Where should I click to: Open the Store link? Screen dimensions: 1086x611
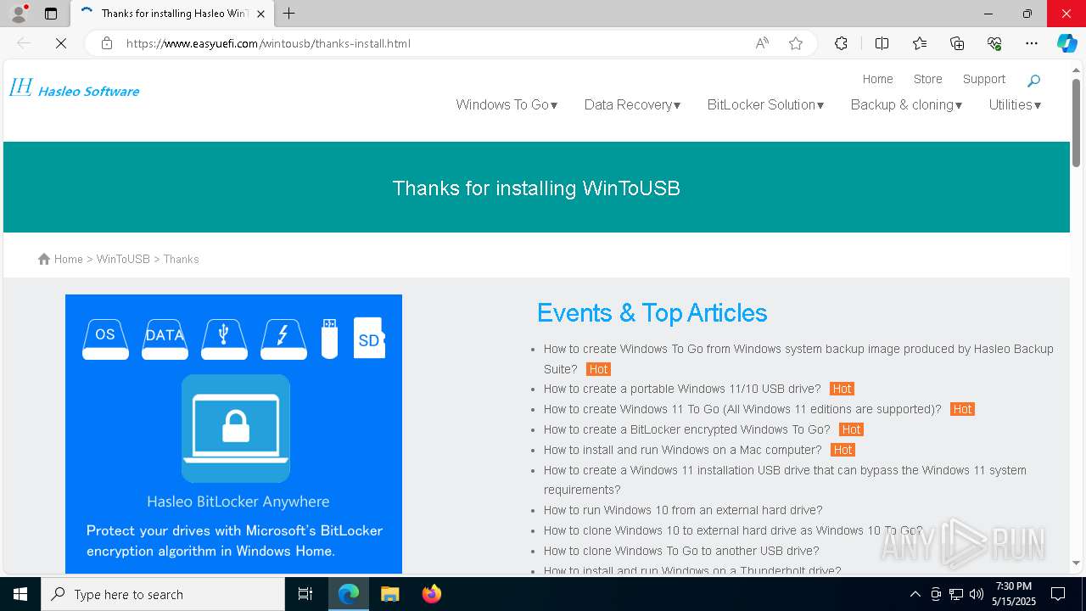pyautogui.click(x=927, y=79)
